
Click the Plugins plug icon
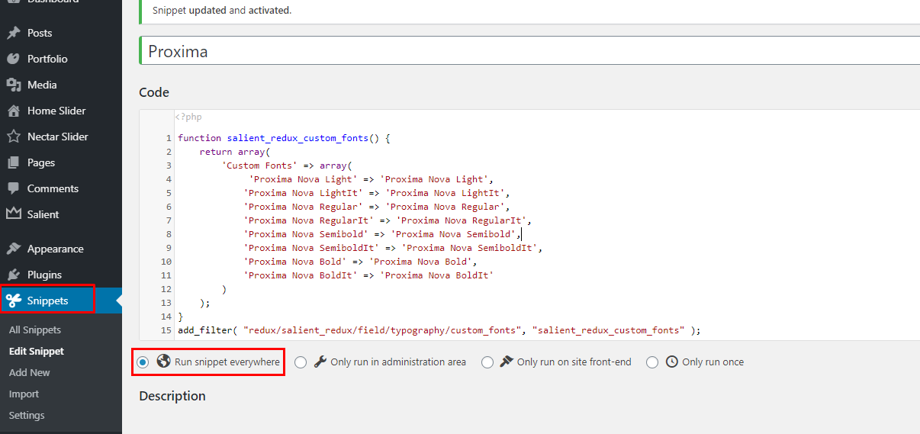click(13, 275)
